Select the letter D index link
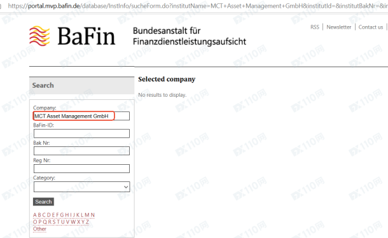 [49, 214]
